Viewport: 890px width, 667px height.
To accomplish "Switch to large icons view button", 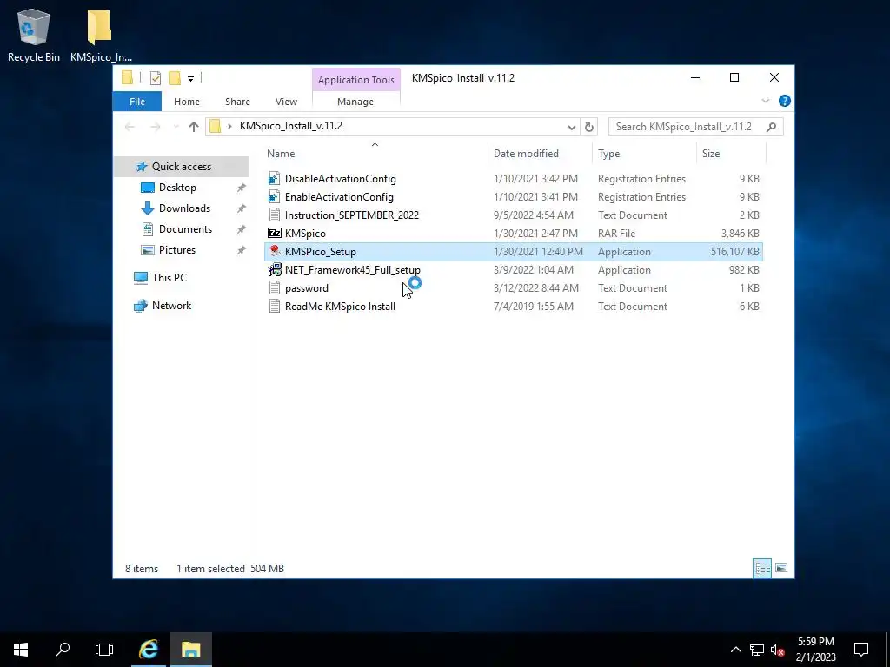I will [x=781, y=568].
